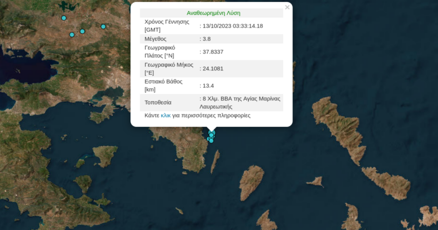Click the focal depth value 13.4
The height and width of the screenshot is (230, 438).
tap(208, 86)
